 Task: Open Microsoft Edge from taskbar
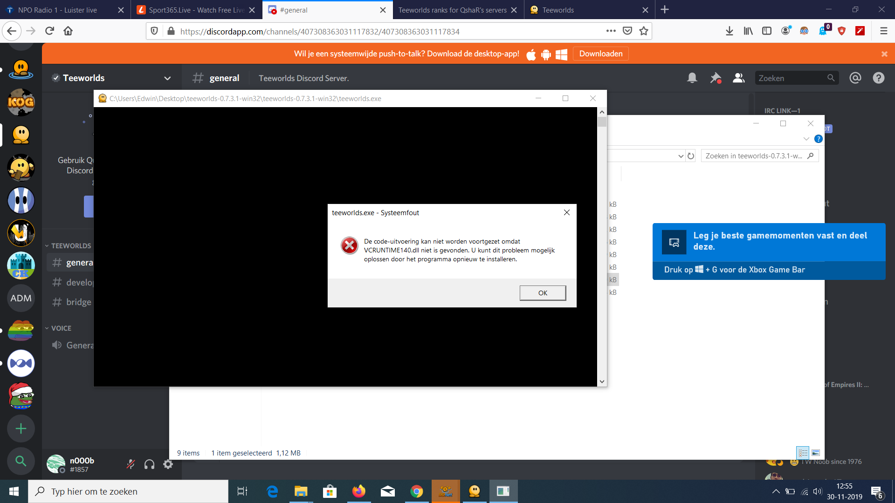pos(272,491)
